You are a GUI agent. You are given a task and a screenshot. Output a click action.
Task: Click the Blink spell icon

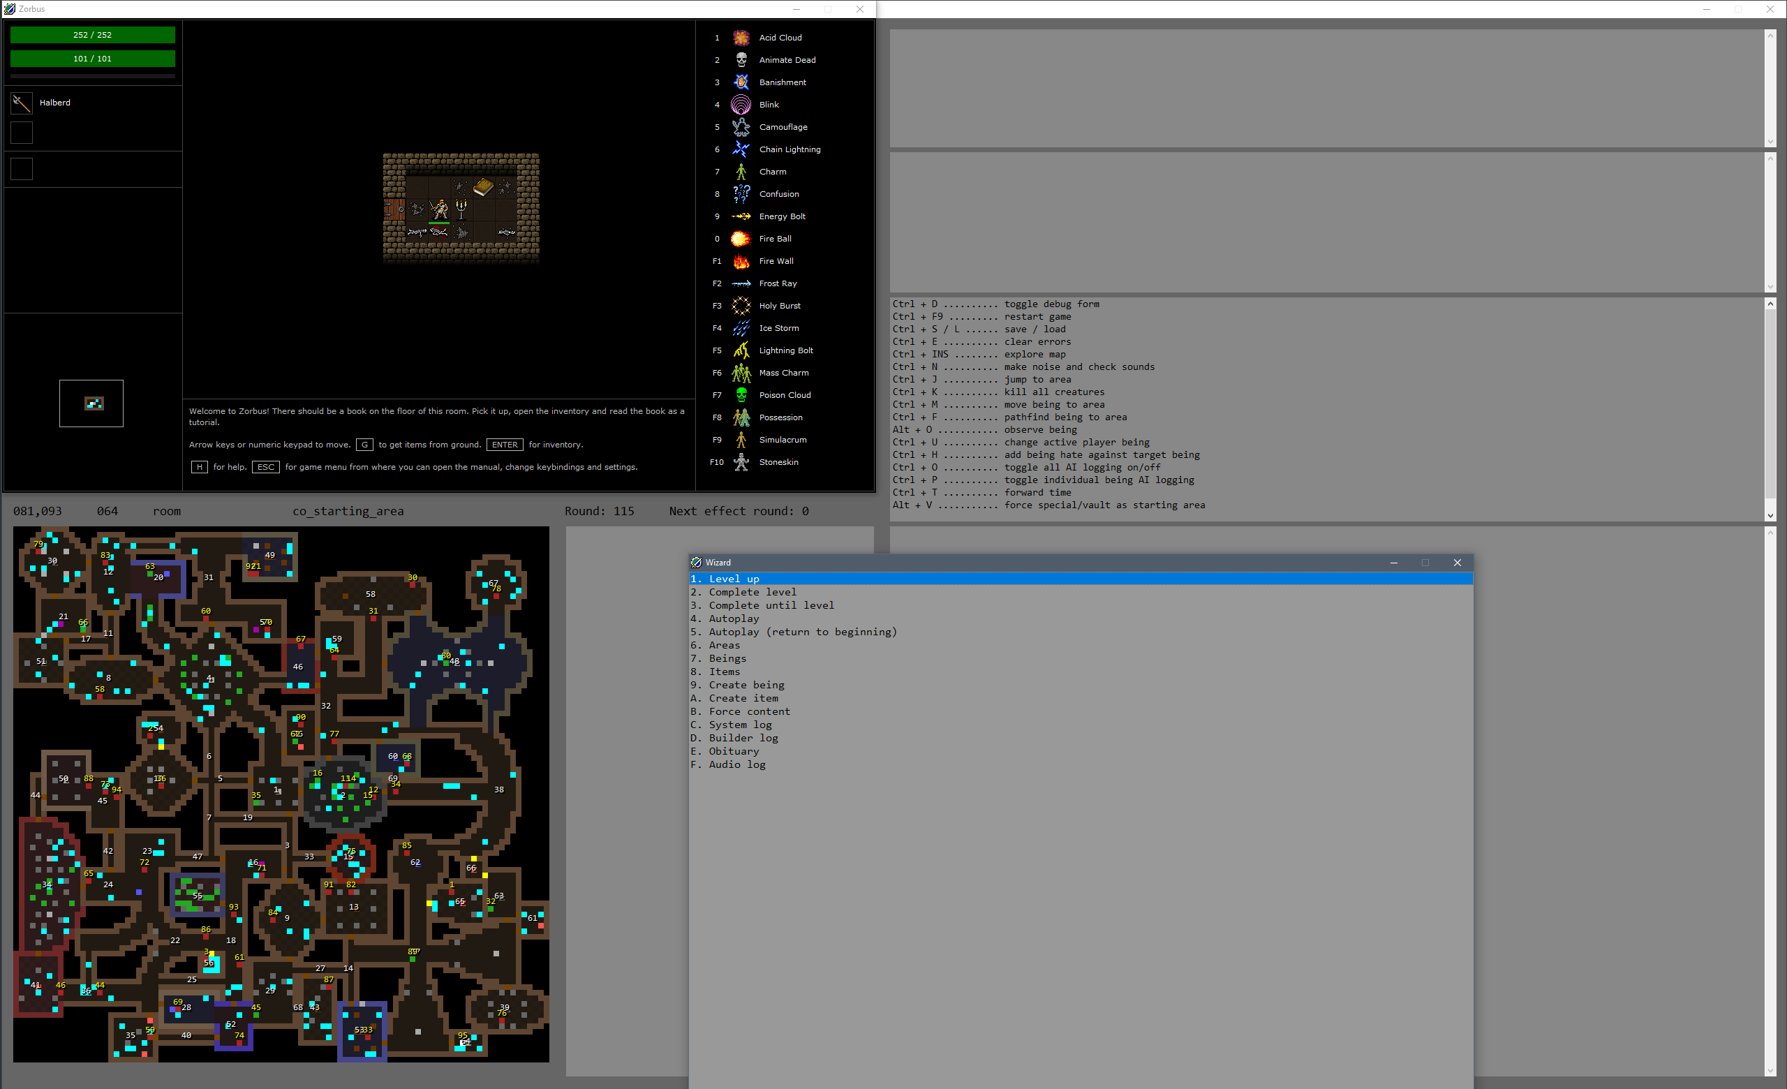pyautogui.click(x=741, y=105)
